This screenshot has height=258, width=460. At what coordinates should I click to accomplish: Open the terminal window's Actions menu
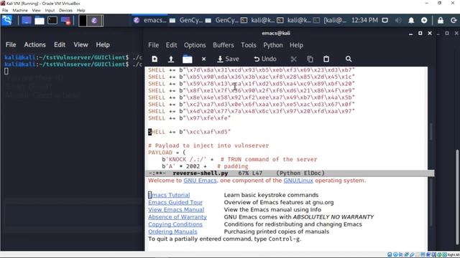point(35,44)
